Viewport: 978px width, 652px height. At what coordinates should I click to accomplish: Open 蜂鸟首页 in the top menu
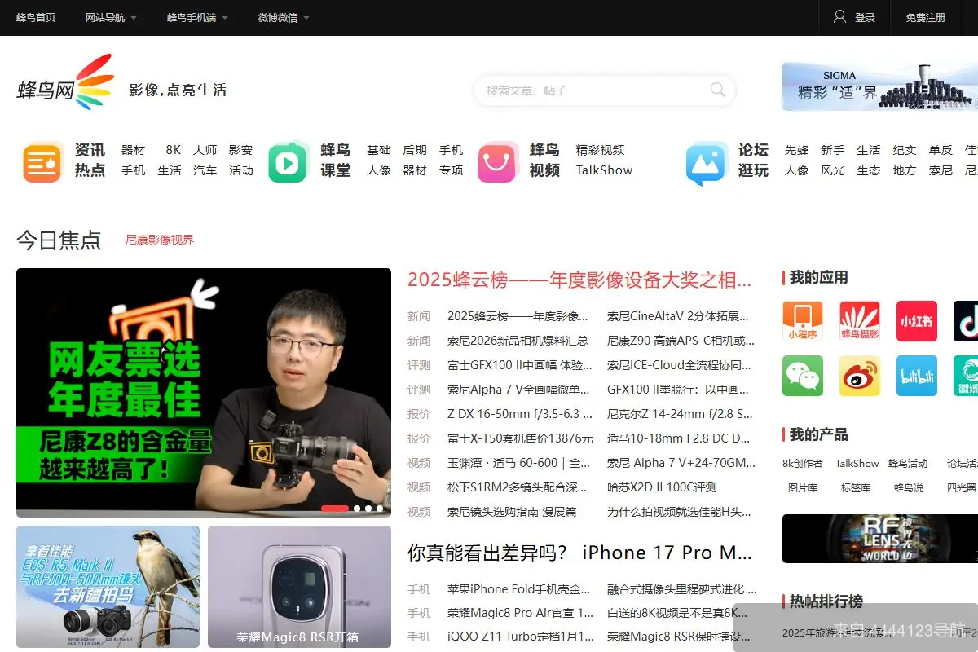tap(34, 17)
